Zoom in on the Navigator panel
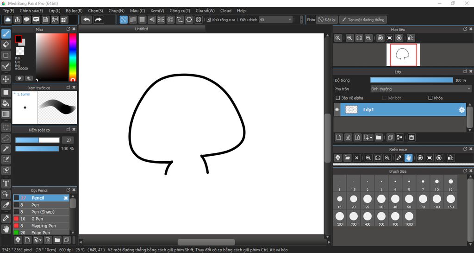474x253 pixels. (x=349, y=38)
